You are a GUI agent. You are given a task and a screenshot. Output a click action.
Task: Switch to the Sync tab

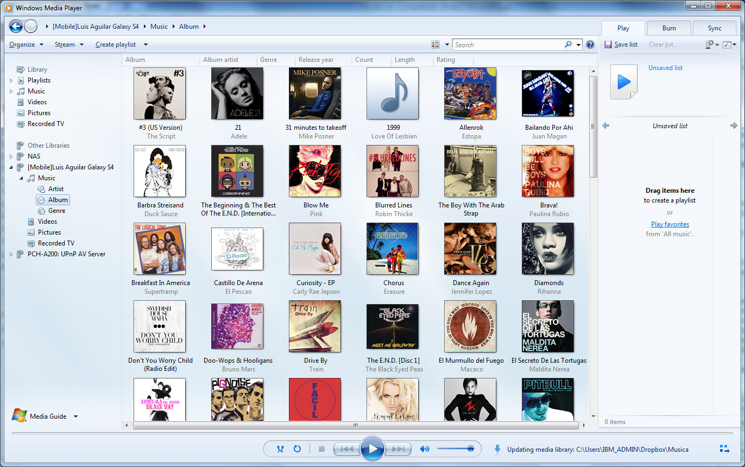[715, 28]
